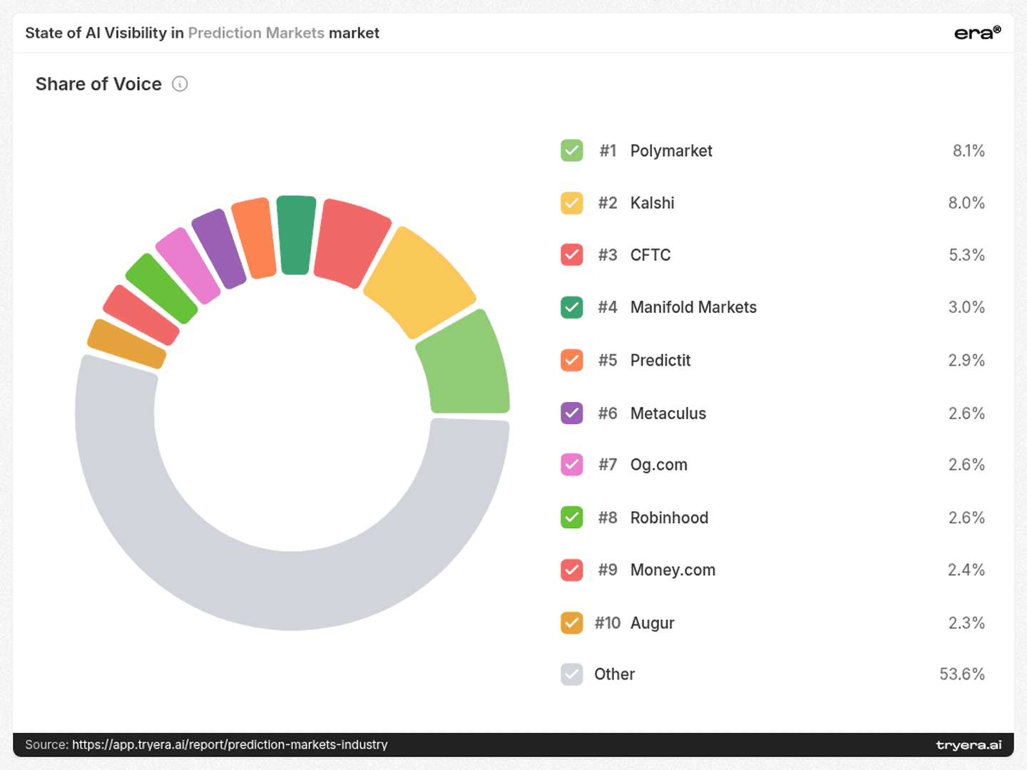Uncheck the Manifold Markets checkbox
1027x770 pixels.
point(572,307)
